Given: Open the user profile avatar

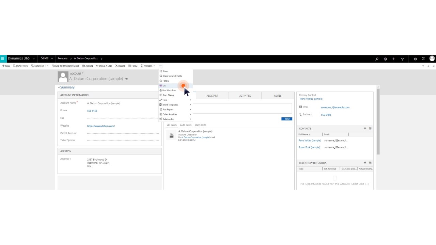Looking at the screenshot, I should pyautogui.click(x=432, y=59).
